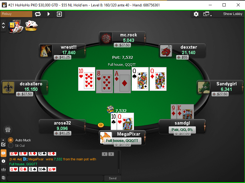
Task: Select the Auto Muck radio button
Action: click(11, 140)
